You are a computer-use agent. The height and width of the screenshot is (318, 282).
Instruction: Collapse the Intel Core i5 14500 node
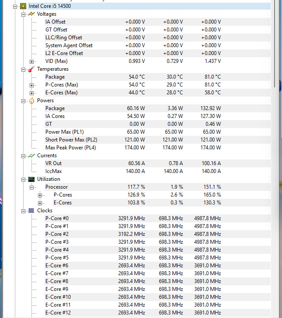(x=15, y=6)
